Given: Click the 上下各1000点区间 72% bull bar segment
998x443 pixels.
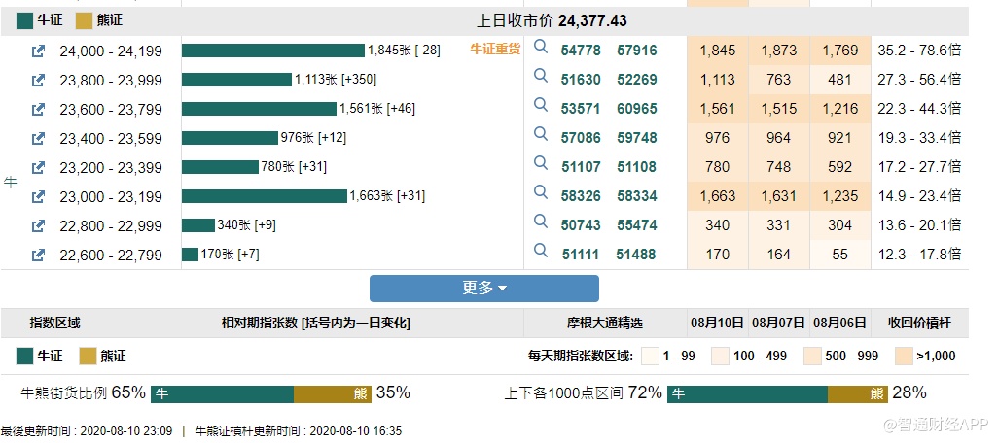Looking at the screenshot, I should (x=747, y=394).
